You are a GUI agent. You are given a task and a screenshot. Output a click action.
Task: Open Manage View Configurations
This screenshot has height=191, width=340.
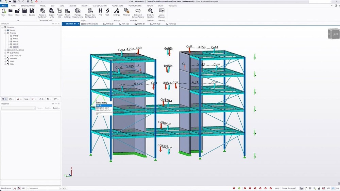tap(90, 13)
